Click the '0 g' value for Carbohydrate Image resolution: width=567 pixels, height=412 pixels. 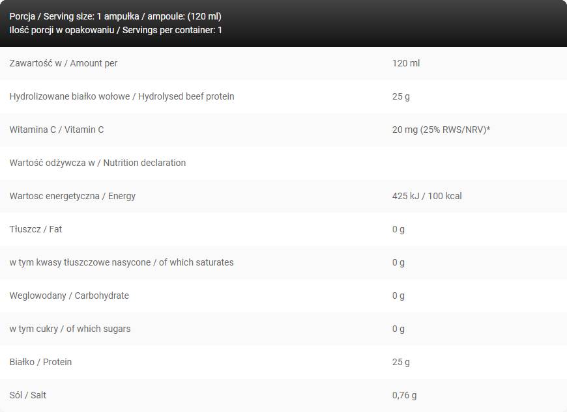coord(398,295)
